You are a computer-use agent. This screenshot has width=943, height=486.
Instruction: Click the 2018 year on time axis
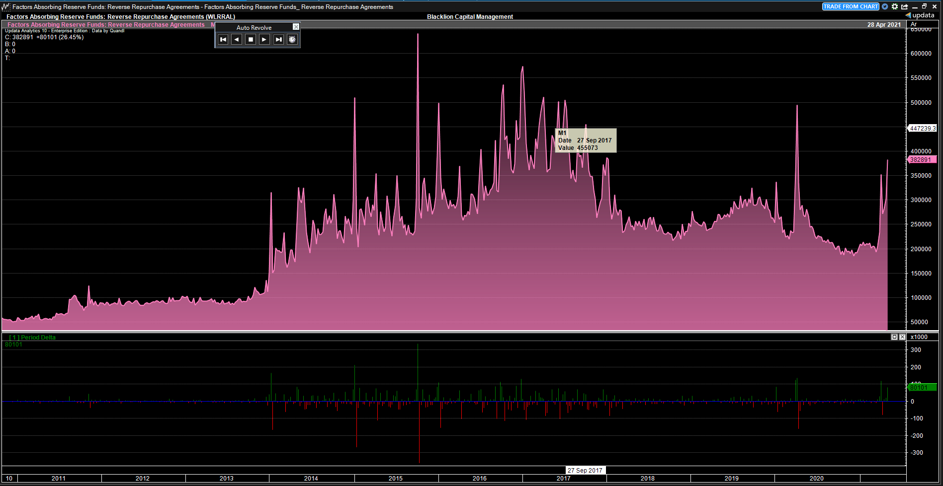click(648, 479)
